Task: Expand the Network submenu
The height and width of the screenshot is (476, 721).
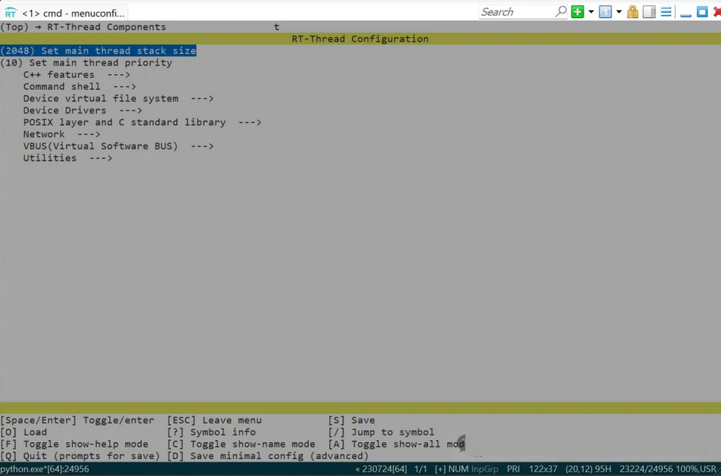Action: pos(62,134)
